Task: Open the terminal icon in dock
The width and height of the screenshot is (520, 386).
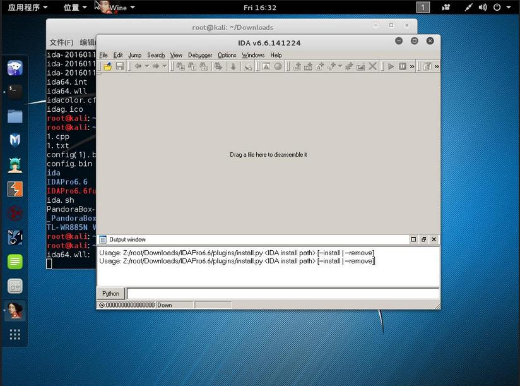Action: [15, 92]
